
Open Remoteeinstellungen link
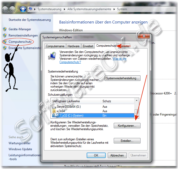tap(23, 35)
